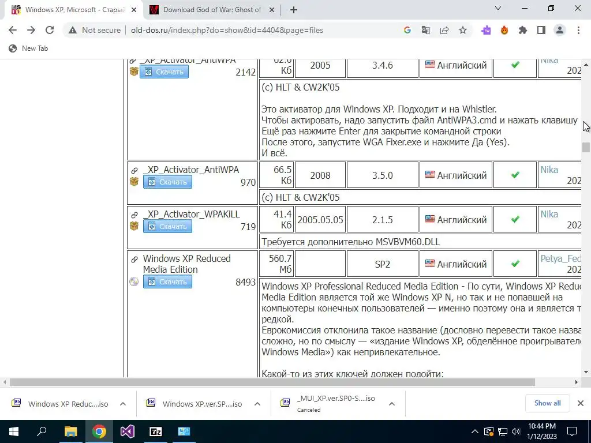Open taskbar search
Image resolution: width=591 pixels, height=443 pixels.
[x=42, y=431]
